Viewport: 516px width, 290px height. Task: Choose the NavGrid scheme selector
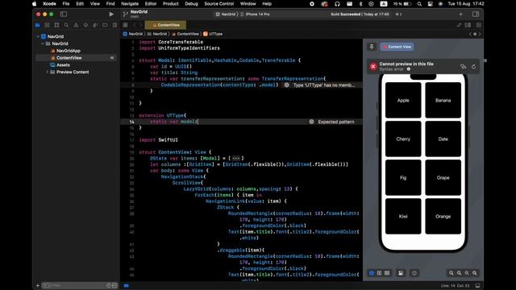226,14
